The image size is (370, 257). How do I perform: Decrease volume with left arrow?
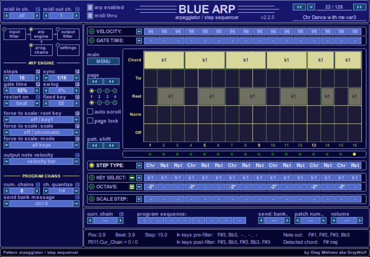[x=334, y=220]
